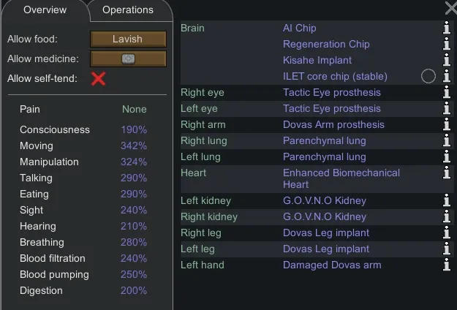Open info icon for Right leg Dovas implant
The height and width of the screenshot is (310, 457).
[x=447, y=232]
